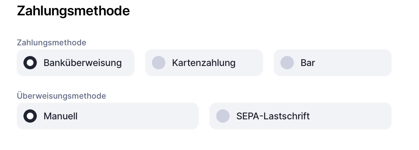Click the "Manuell" option label text
The width and height of the screenshot is (419, 150).
pyautogui.click(x=60, y=116)
